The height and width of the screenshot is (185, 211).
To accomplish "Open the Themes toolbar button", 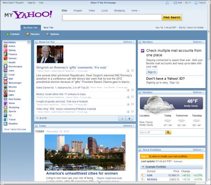I will [33, 34].
